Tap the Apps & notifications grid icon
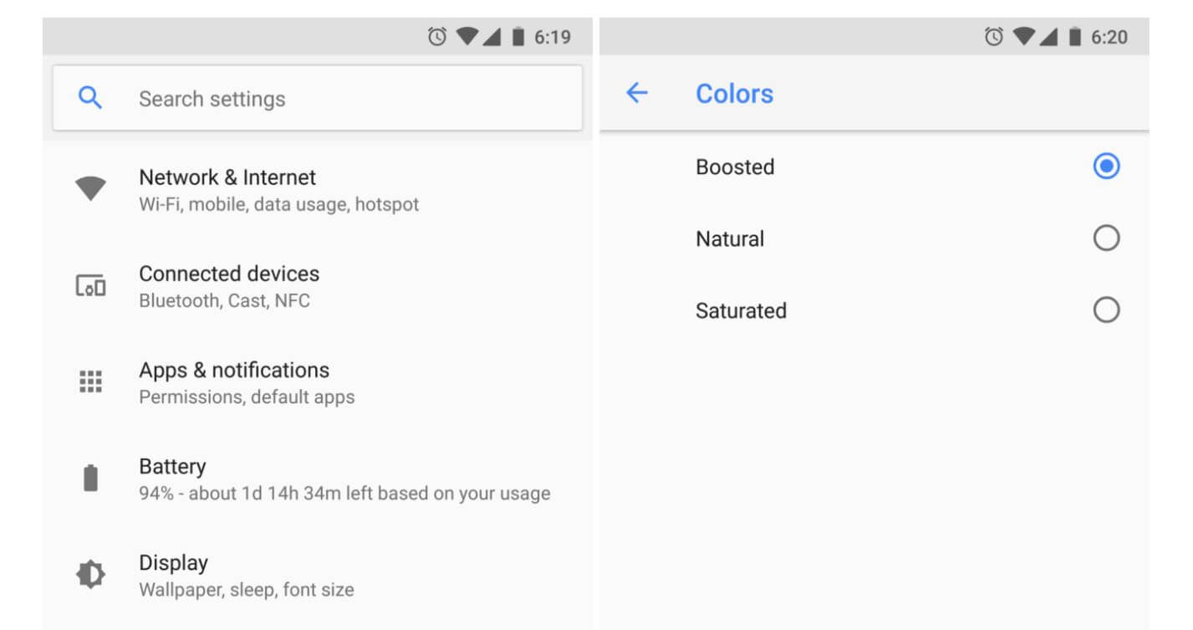1193x630 pixels. 90,382
